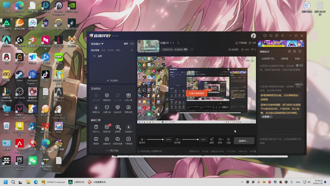Open the 常规模式 mode dropdown

[97, 44]
